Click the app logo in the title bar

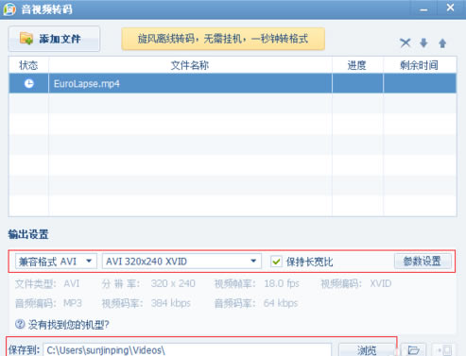9,9
